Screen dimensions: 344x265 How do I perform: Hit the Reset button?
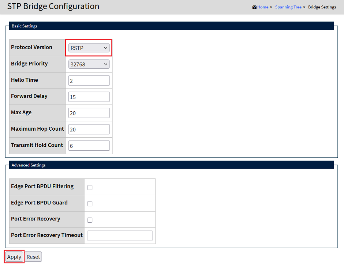(x=33, y=257)
